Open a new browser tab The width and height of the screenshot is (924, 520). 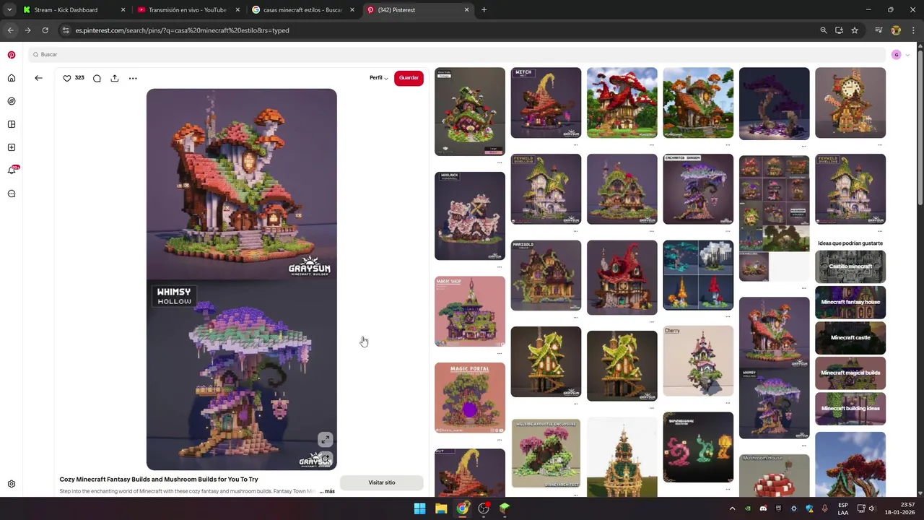tap(484, 10)
